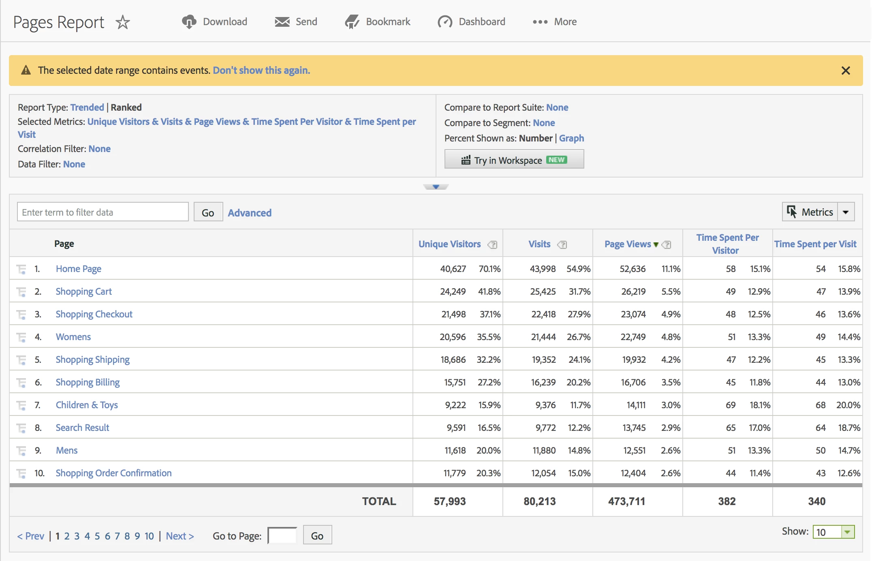The height and width of the screenshot is (561, 874).
Task: Click the help icon beside Unique Visitors
Action: [492, 244]
